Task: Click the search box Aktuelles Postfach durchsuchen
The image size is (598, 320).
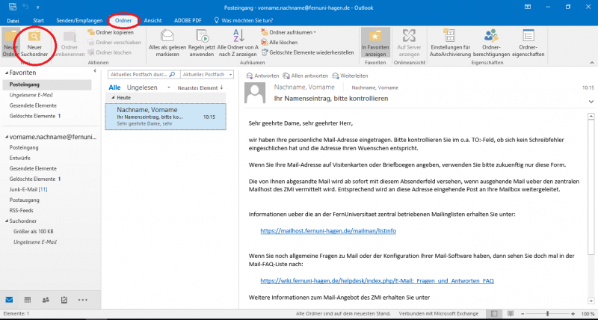Action: (x=144, y=74)
